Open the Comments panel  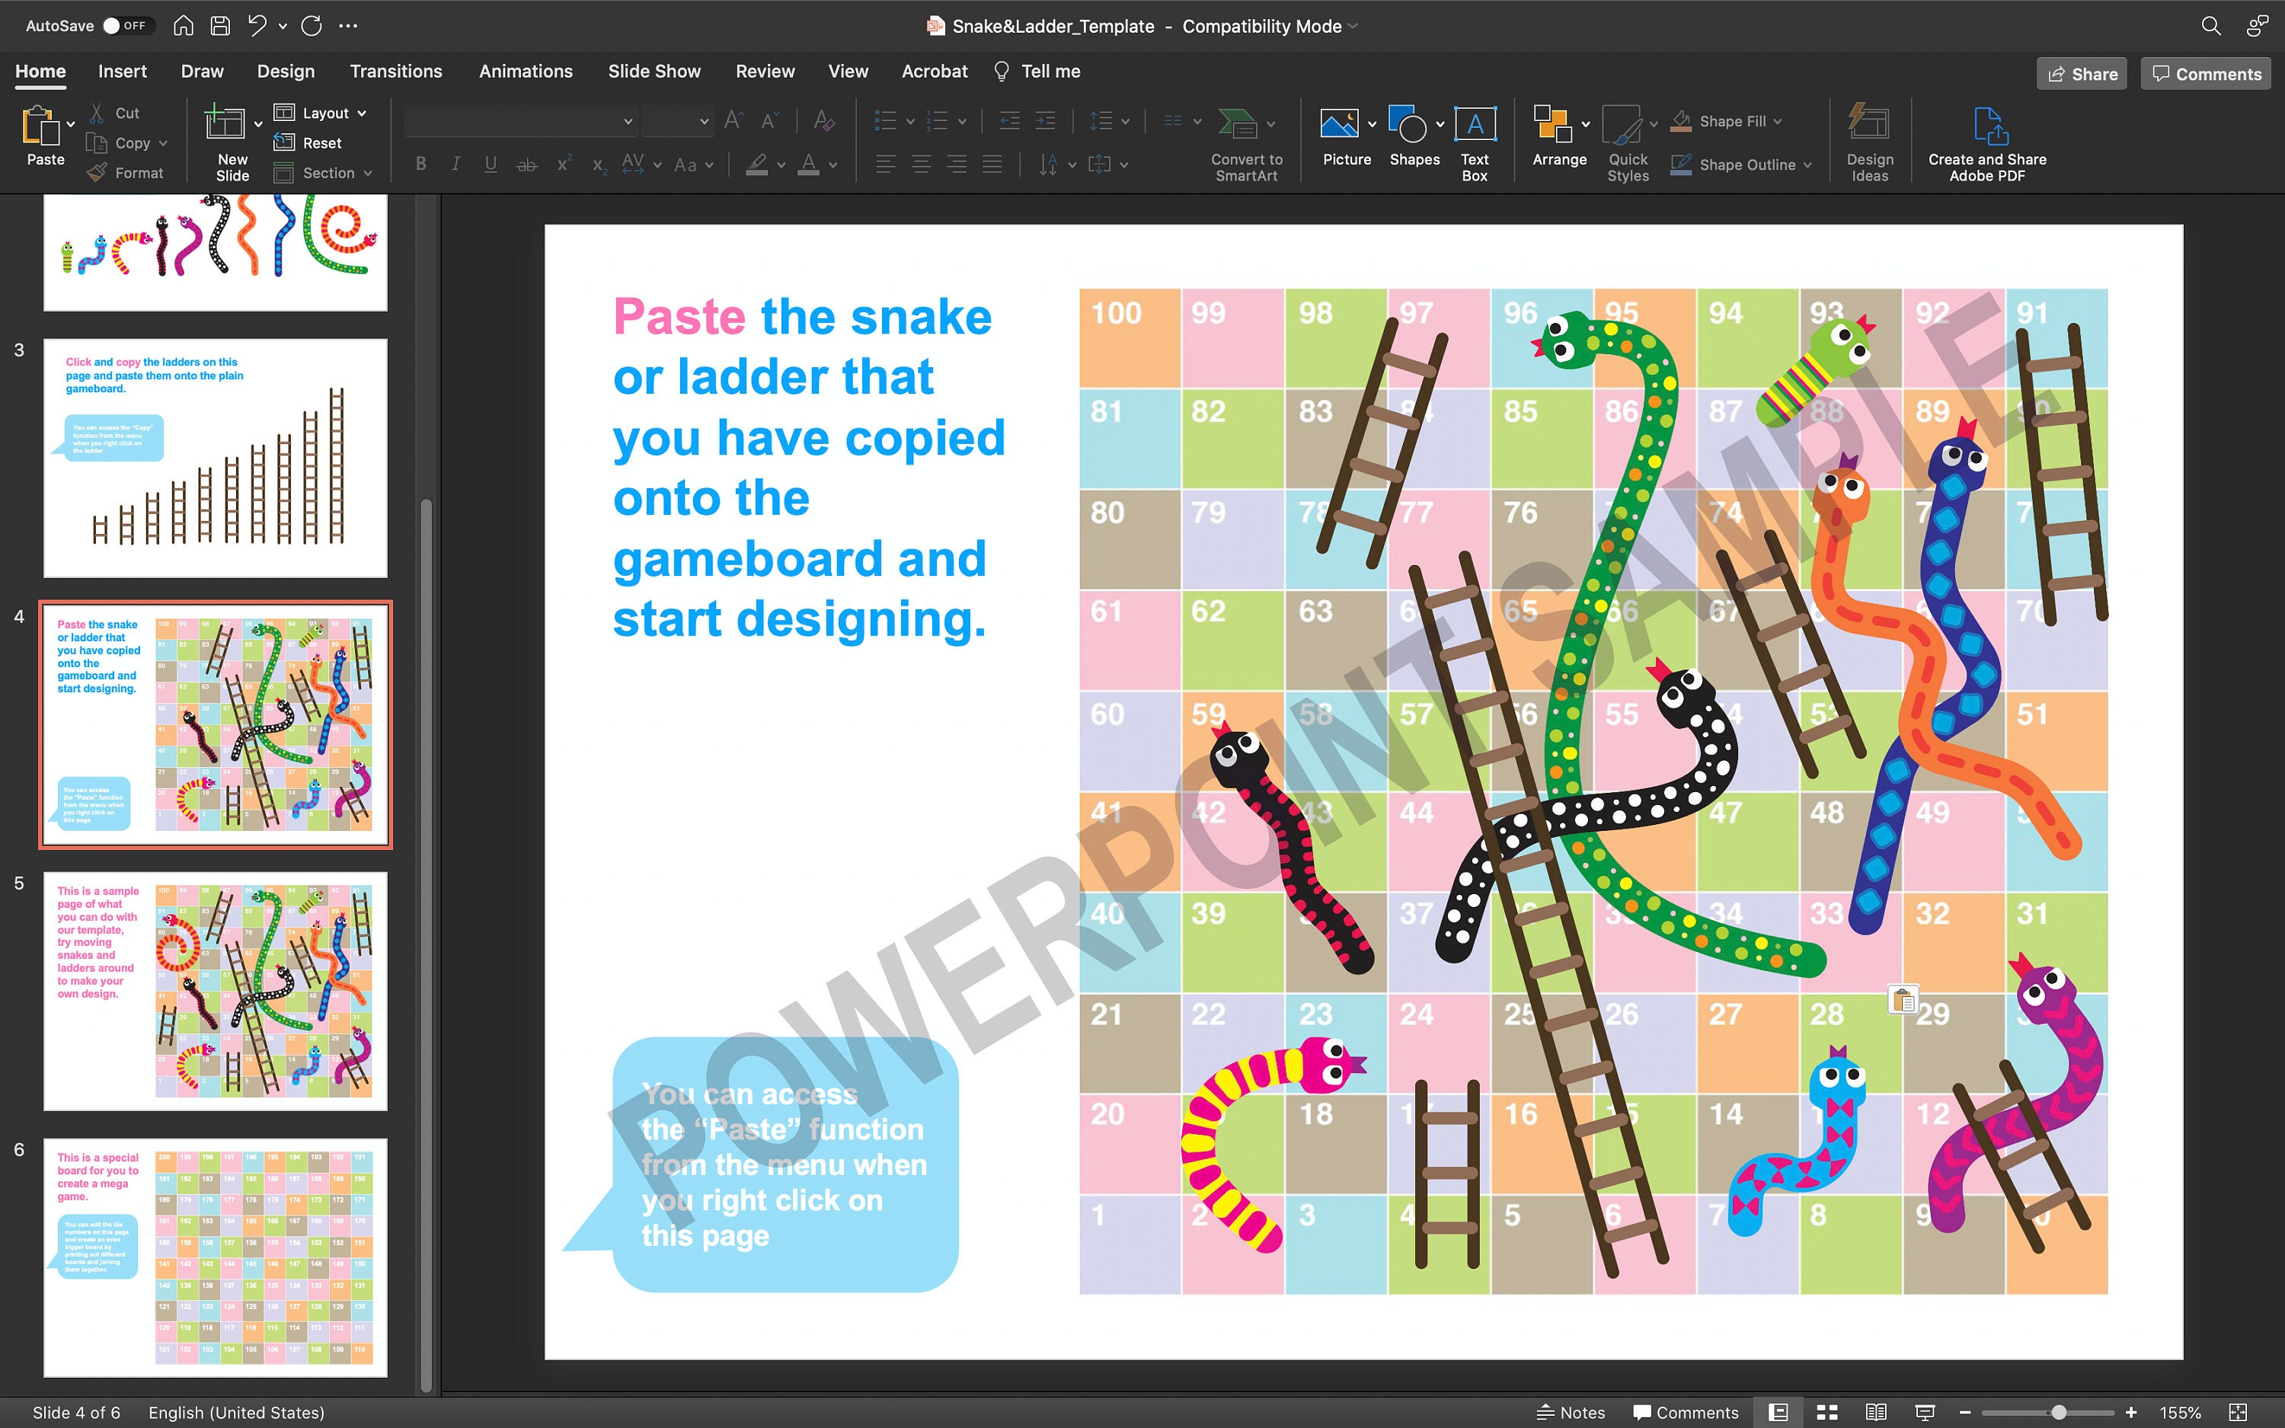click(2205, 72)
